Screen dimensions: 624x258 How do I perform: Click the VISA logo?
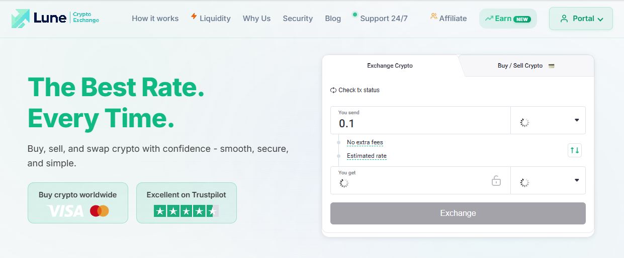(x=65, y=211)
